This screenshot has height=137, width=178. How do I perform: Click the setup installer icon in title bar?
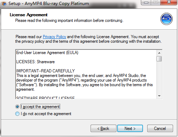click(4, 4)
